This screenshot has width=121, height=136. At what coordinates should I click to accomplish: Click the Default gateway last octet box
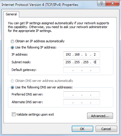coord(95,70)
